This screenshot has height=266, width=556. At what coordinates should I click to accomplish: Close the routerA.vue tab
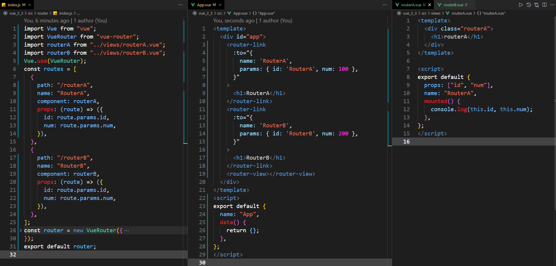tap(430, 5)
